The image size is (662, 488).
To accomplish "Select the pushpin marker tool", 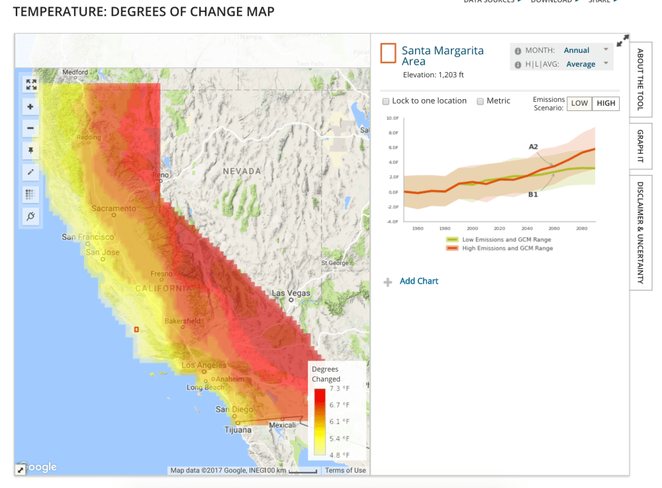I will click(x=30, y=151).
